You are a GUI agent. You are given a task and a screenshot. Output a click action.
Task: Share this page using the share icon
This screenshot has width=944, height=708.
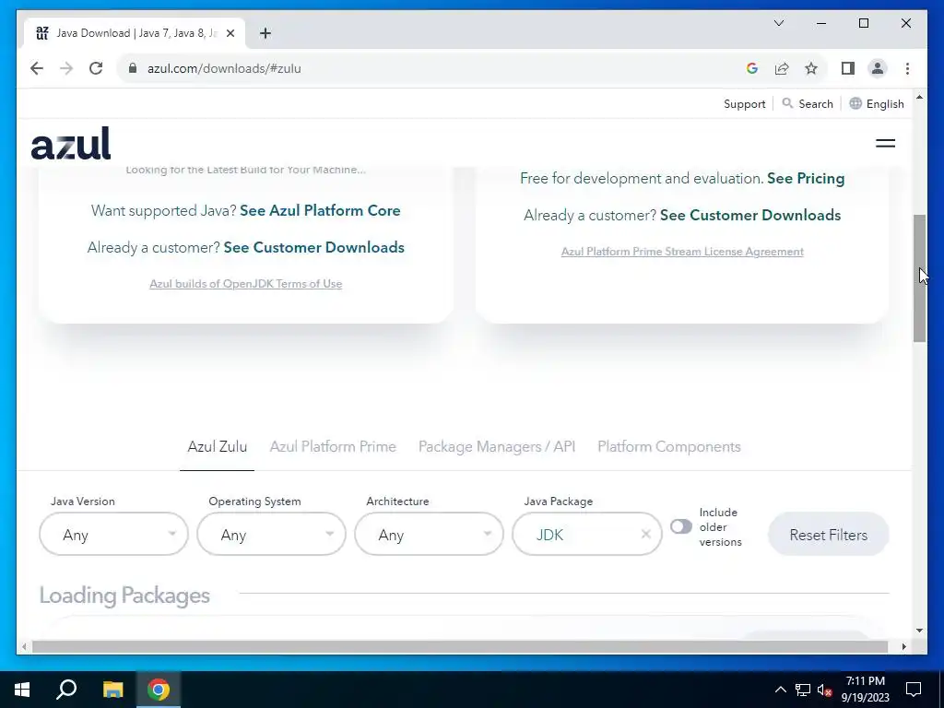click(782, 68)
